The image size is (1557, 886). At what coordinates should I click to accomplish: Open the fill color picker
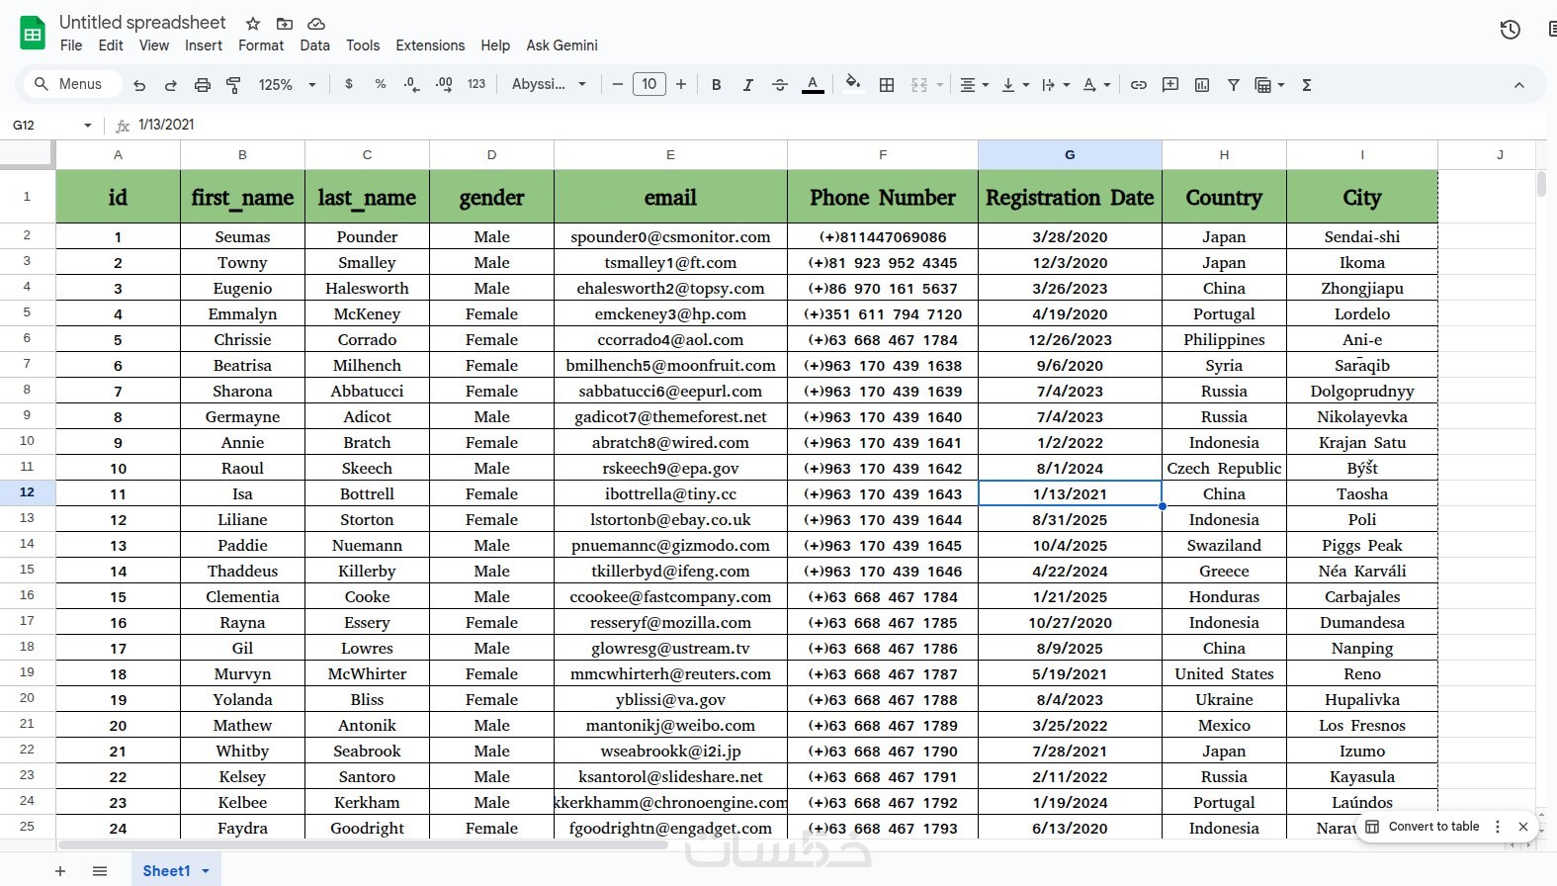pyautogui.click(x=853, y=84)
